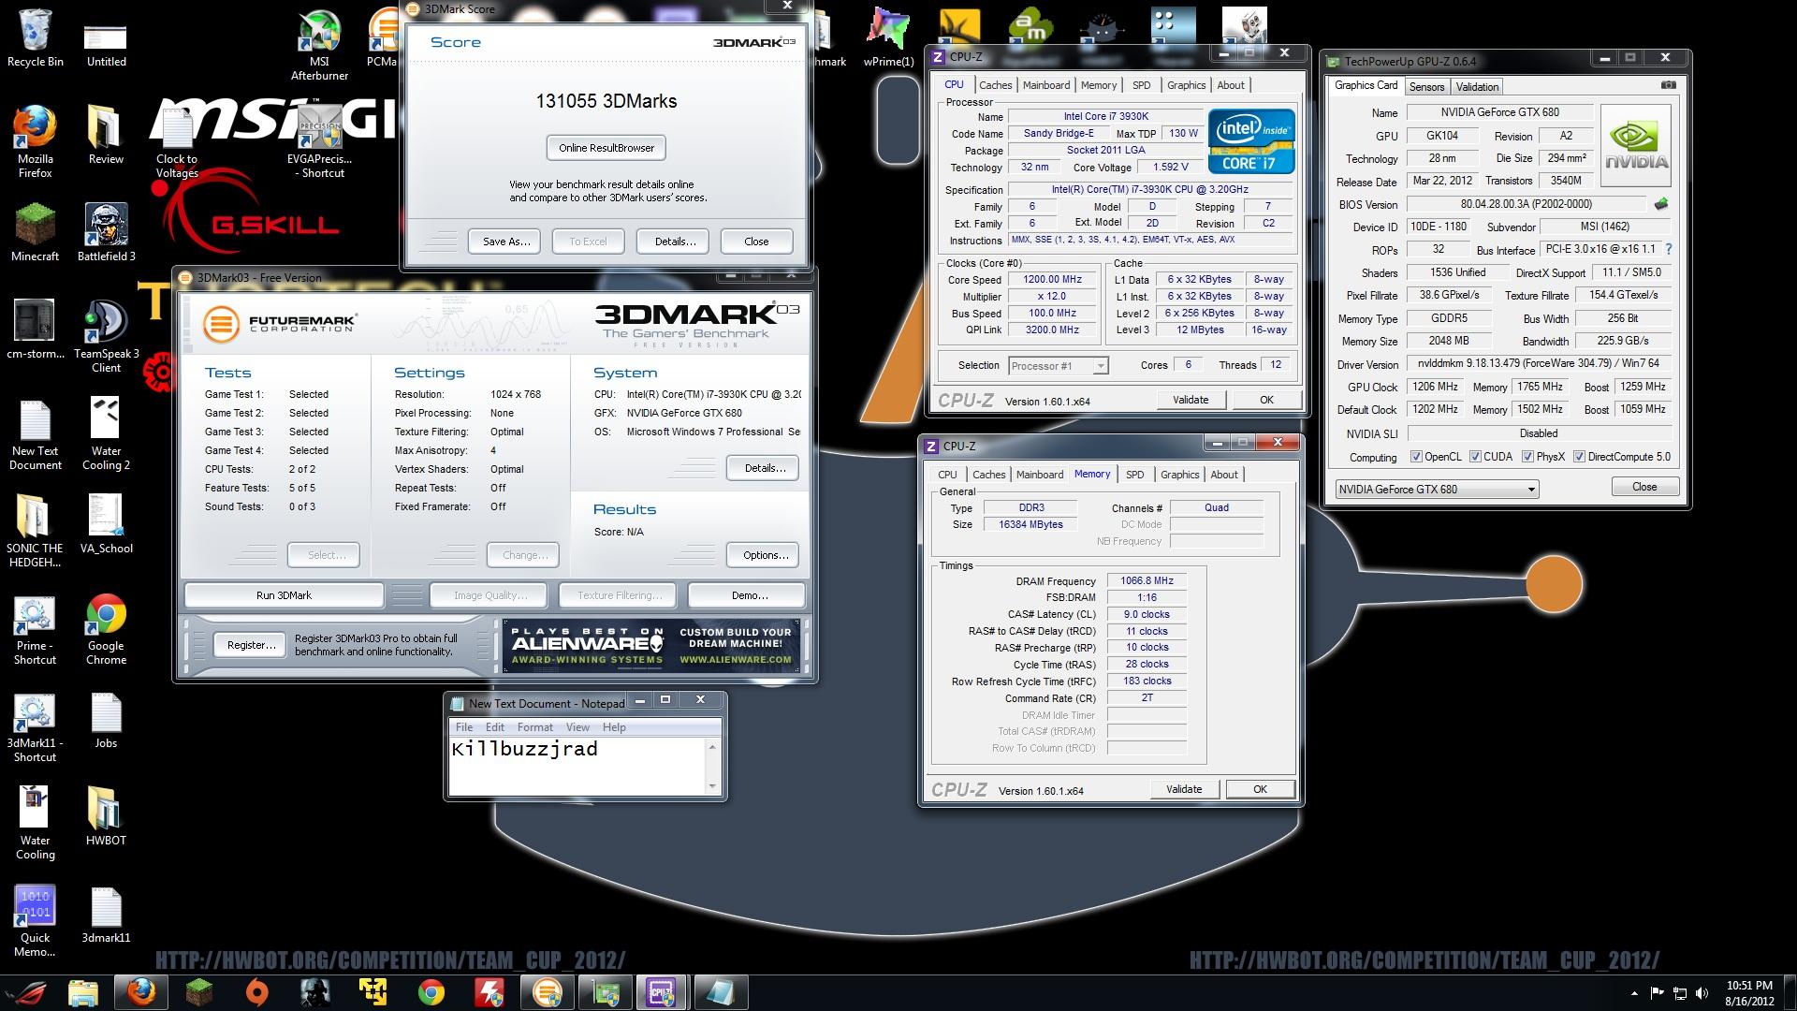Open the Google Chrome desktop icon
The width and height of the screenshot is (1797, 1011).
pyautogui.click(x=106, y=628)
